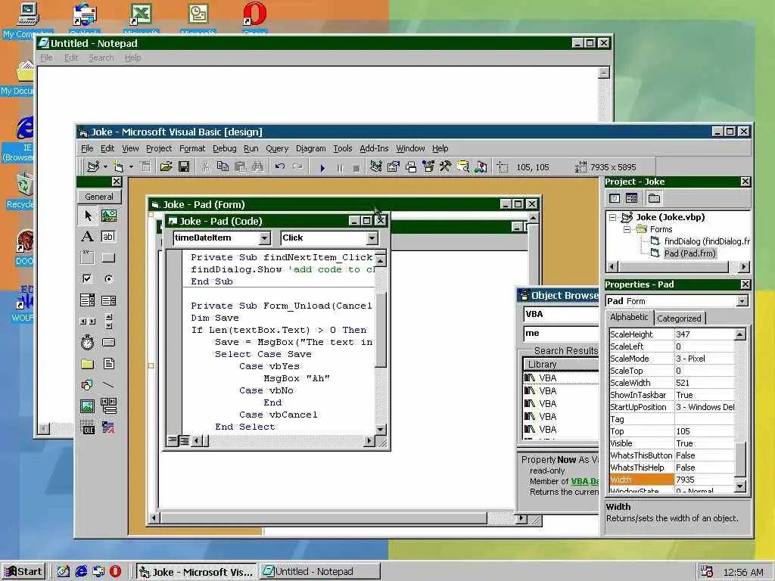Click the General toolbox tab button

pyautogui.click(x=99, y=197)
